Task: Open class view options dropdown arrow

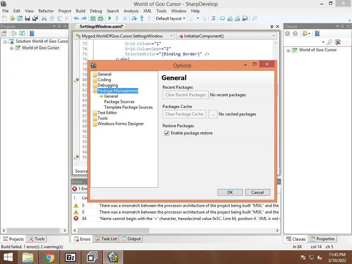Action: tap(309, 33)
